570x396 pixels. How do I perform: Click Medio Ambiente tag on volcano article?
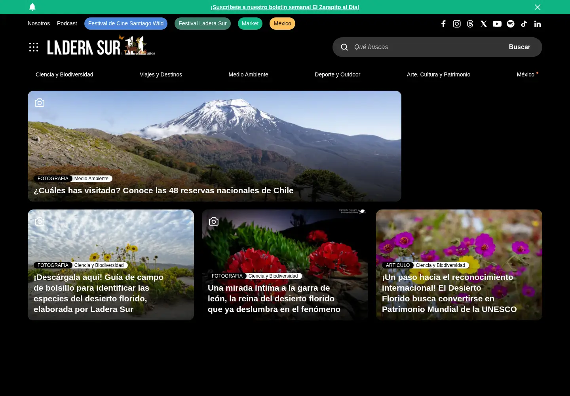click(91, 179)
